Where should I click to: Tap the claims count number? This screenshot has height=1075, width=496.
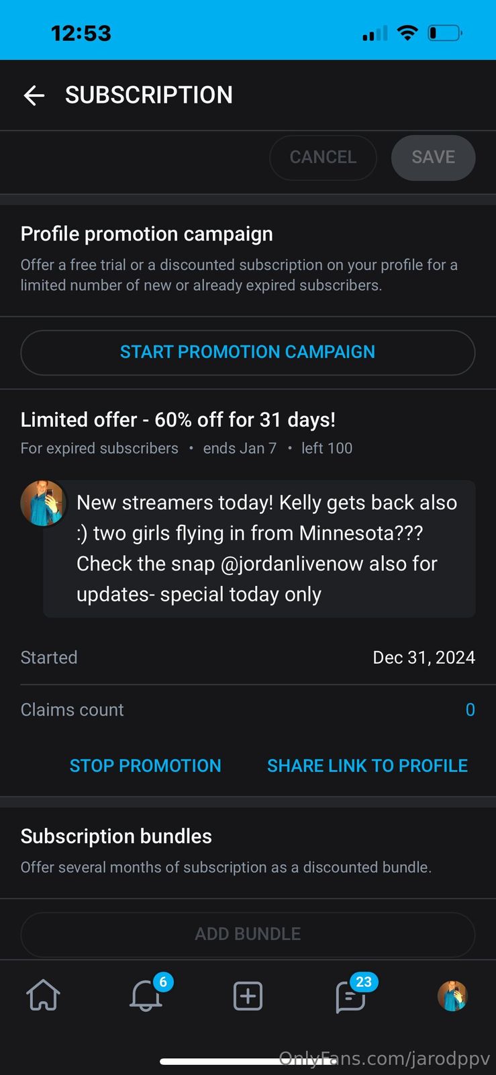tap(470, 710)
